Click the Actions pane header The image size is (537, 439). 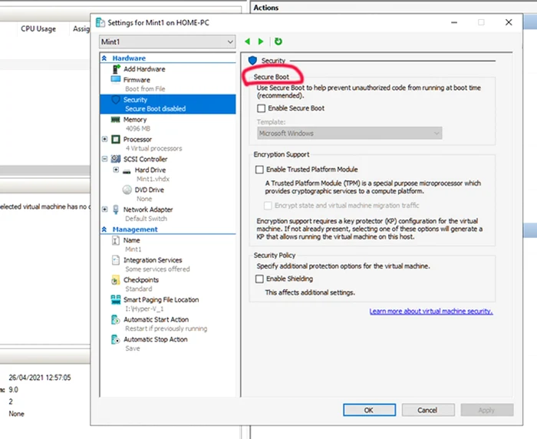click(x=266, y=8)
